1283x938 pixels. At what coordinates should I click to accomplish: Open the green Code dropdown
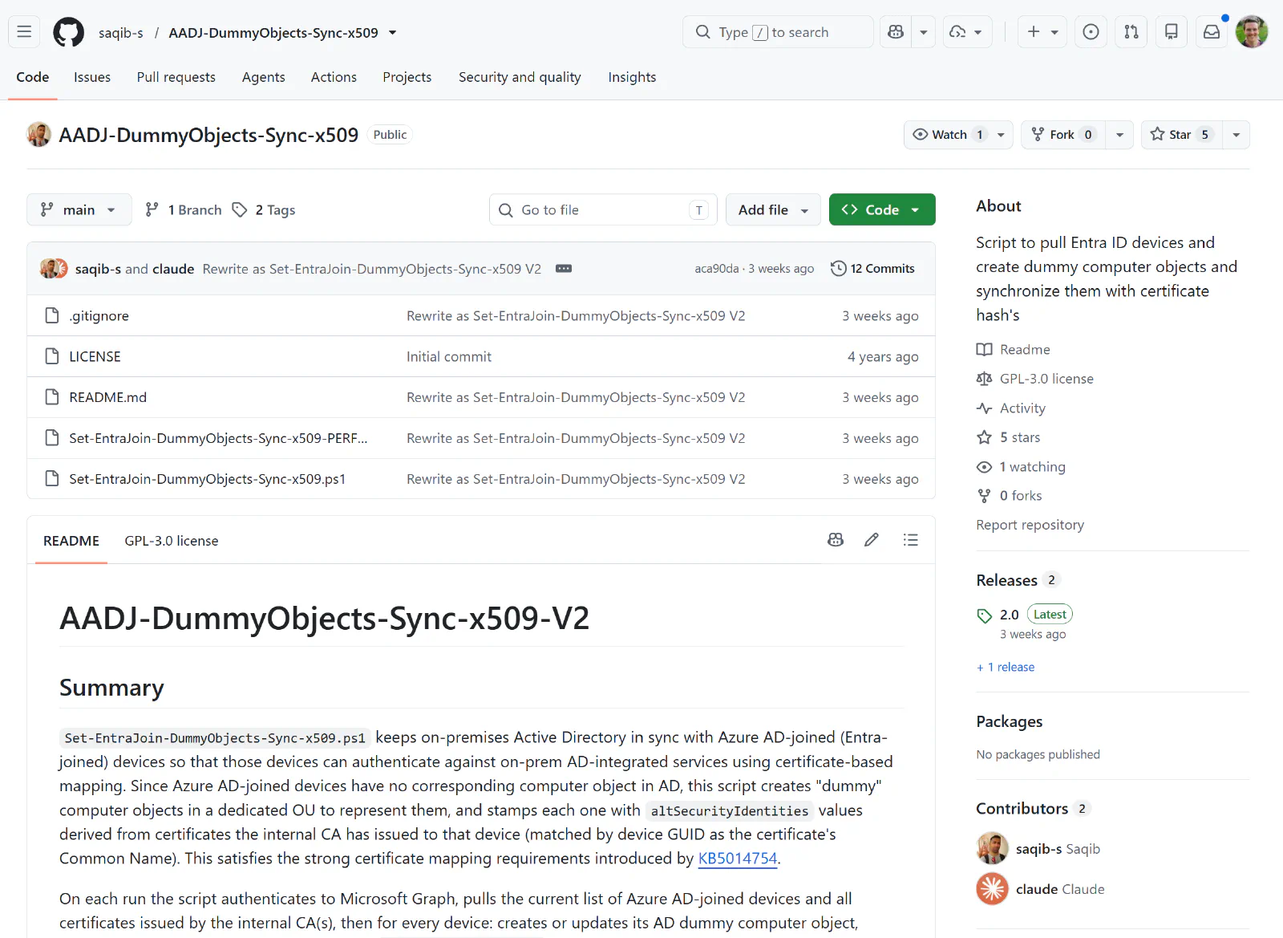pyautogui.click(x=882, y=209)
